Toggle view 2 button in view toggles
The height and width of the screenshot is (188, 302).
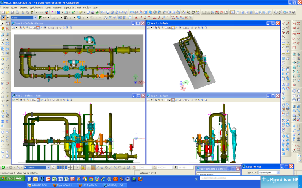point(61,168)
